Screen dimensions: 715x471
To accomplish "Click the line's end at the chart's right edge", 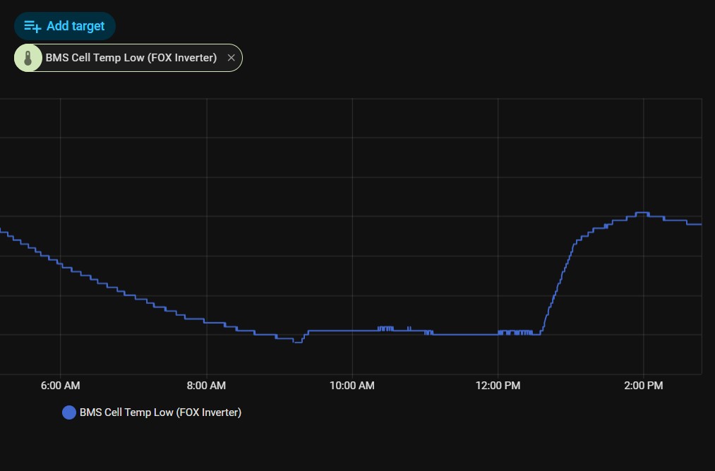I will [699, 224].
